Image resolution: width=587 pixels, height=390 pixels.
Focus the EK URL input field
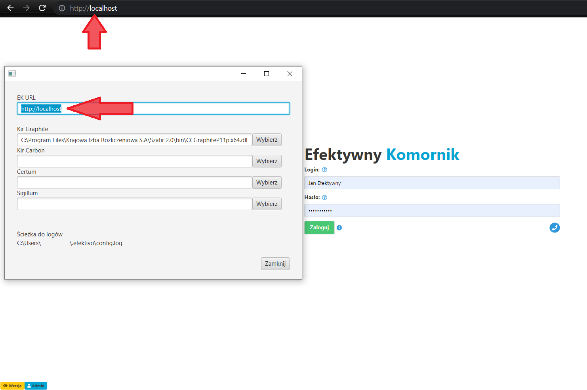tap(153, 108)
